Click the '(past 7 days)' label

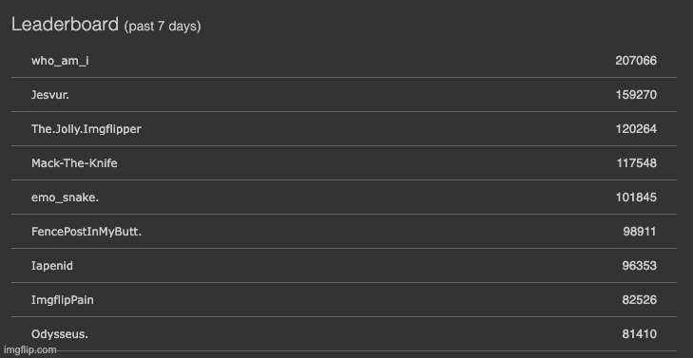coord(163,27)
